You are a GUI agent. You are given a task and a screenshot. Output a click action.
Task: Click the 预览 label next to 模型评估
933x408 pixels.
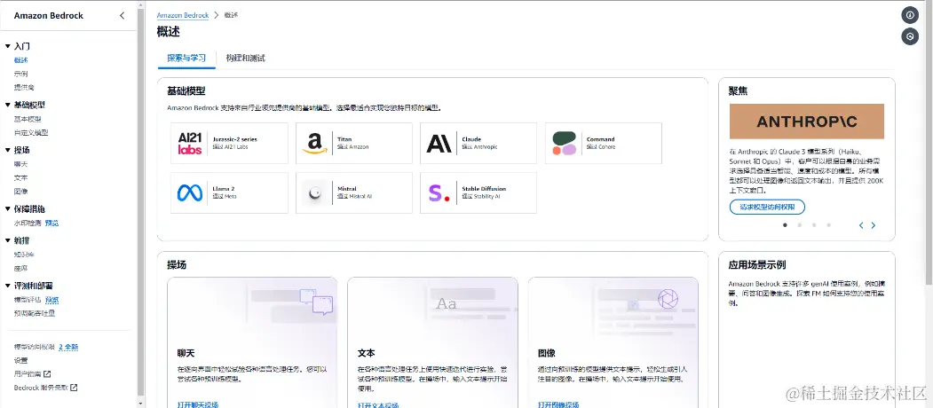point(51,299)
